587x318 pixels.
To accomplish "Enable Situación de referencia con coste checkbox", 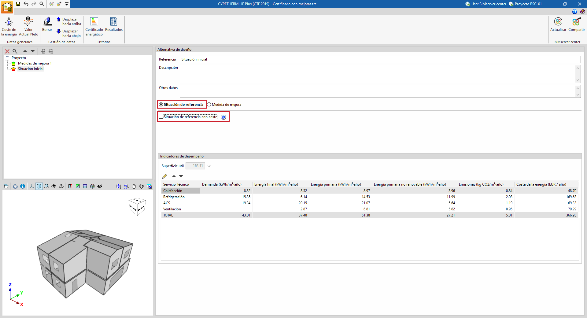I will (x=161, y=117).
